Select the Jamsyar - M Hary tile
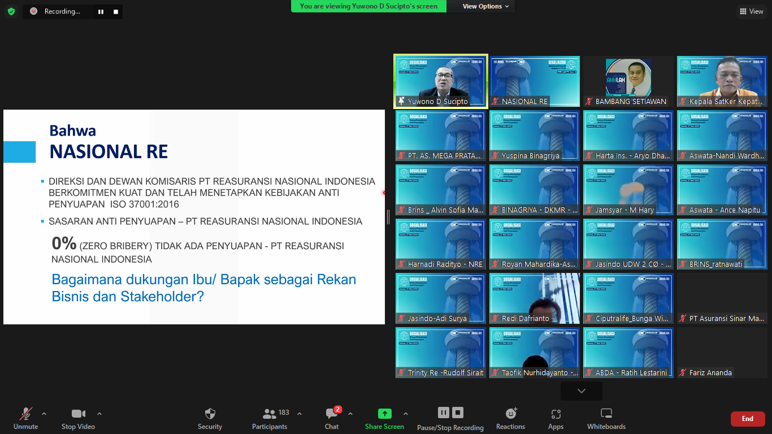The image size is (772, 434). pyautogui.click(x=628, y=189)
